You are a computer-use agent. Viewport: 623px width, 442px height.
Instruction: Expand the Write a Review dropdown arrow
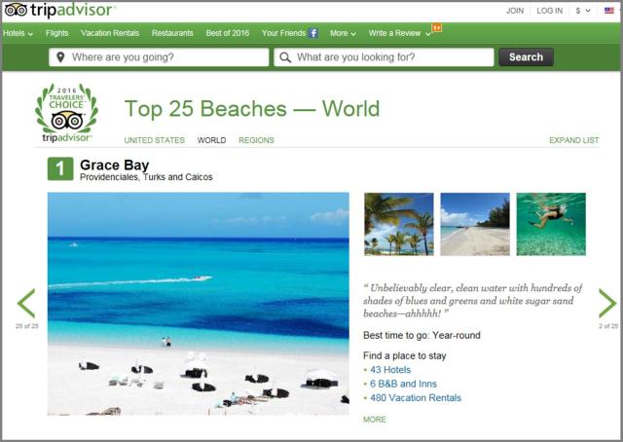(428, 34)
